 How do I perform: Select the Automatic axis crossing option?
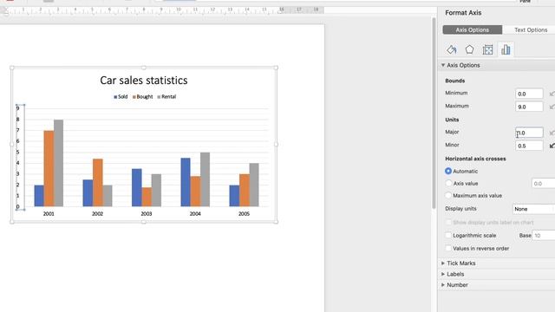(x=448, y=172)
